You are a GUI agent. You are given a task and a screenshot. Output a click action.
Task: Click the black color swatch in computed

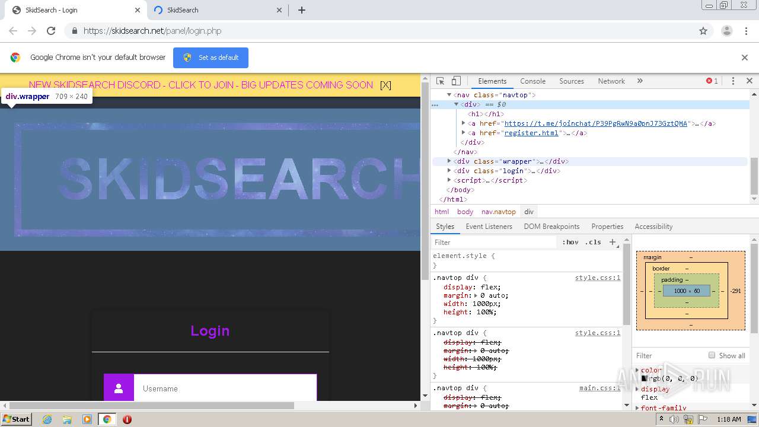pos(644,378)
